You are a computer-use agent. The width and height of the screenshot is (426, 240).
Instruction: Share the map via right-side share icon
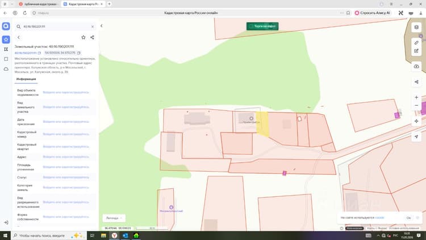(x=416, y=82)
